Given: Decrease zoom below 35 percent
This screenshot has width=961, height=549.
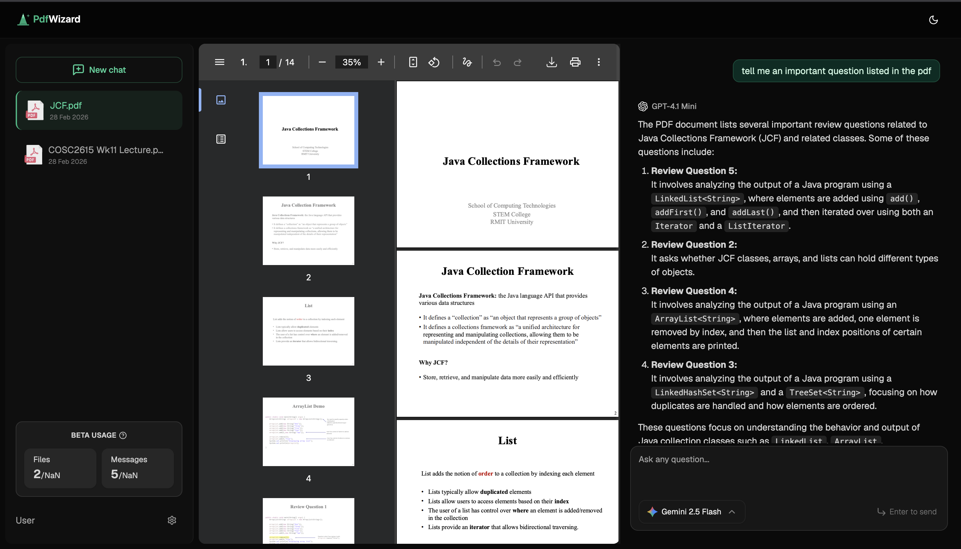Looking at the screenshot, I should (321, 62).
